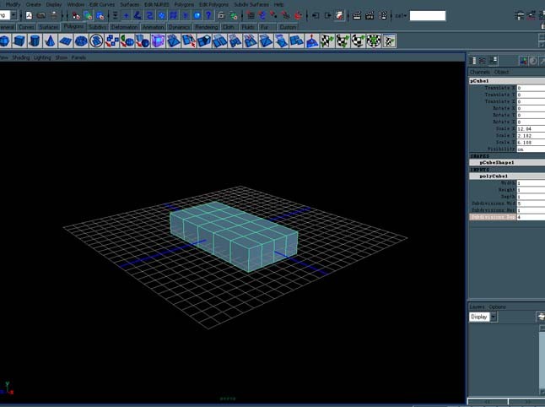
Task: Create a polygon torus from the shelf
Action: 81,41
